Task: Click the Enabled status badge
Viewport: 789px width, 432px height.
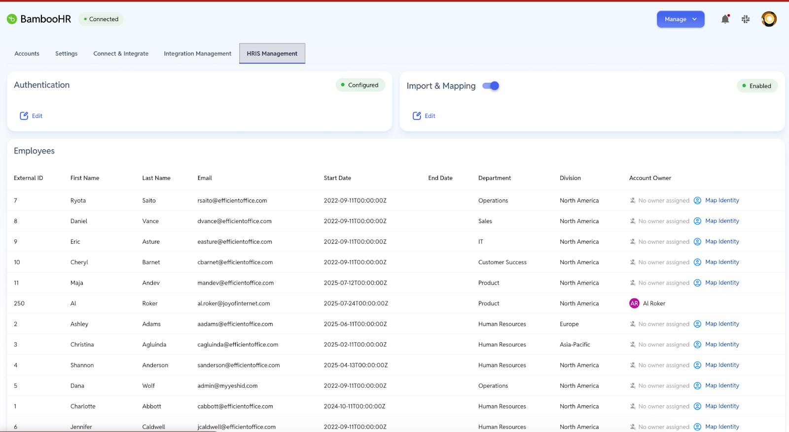Action: pos(757,86)
